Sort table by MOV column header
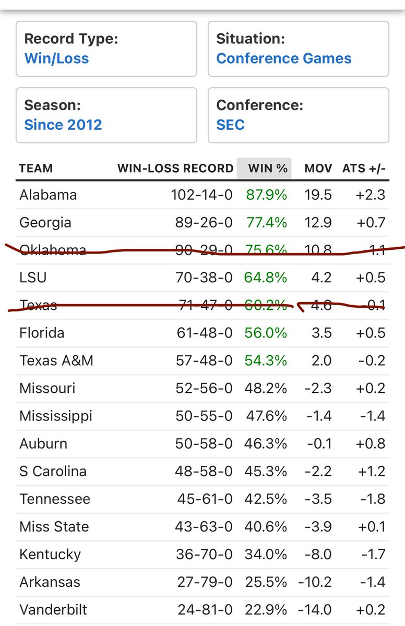Screen dimensions: 405x626 click(x=318, y=168)
